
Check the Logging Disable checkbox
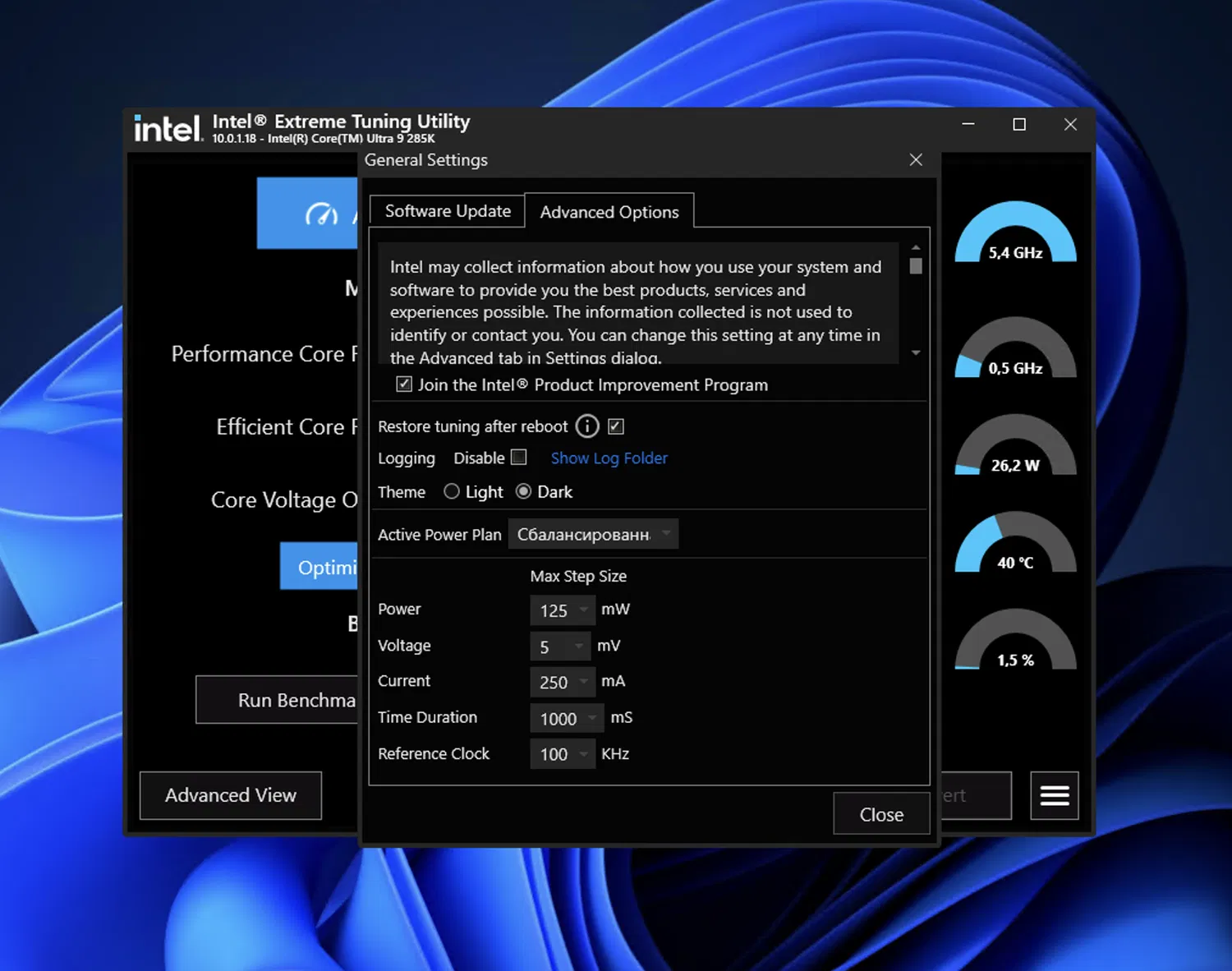pos(519,458)
